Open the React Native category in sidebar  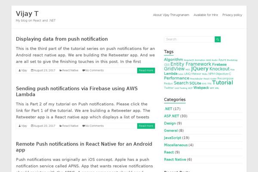175,160
